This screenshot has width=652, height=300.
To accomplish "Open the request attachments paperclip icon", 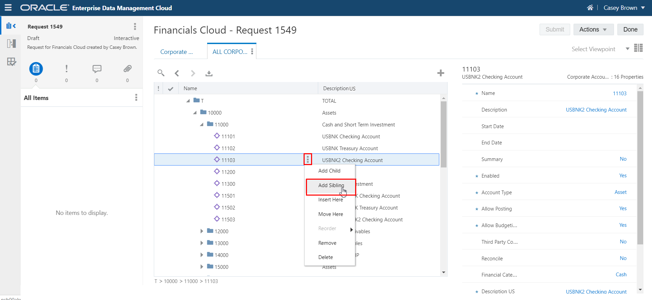I will pos(127,69).
